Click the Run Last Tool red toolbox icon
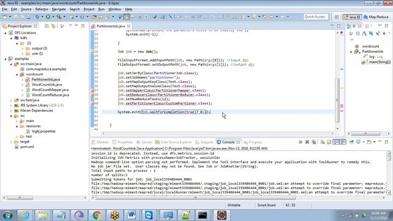Screen dimensions: 393x221 click(59, 17)
